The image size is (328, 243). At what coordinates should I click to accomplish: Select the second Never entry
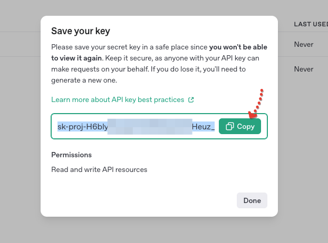(304, 69)
